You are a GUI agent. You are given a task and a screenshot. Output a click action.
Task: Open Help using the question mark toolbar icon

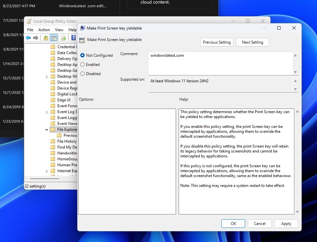coord(73,38)
